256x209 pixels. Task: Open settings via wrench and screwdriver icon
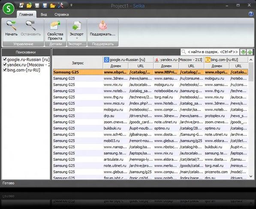tap(60, 6)
